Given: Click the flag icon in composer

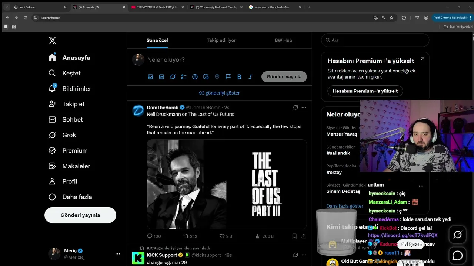Looking at the screenshot, I should point(228,77).
